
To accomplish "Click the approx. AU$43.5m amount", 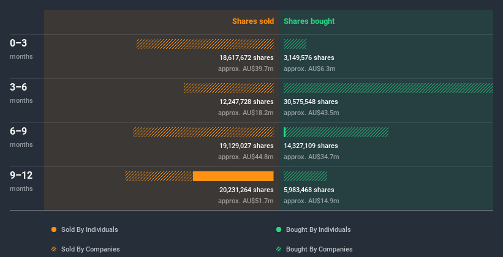I will point(311,113).
